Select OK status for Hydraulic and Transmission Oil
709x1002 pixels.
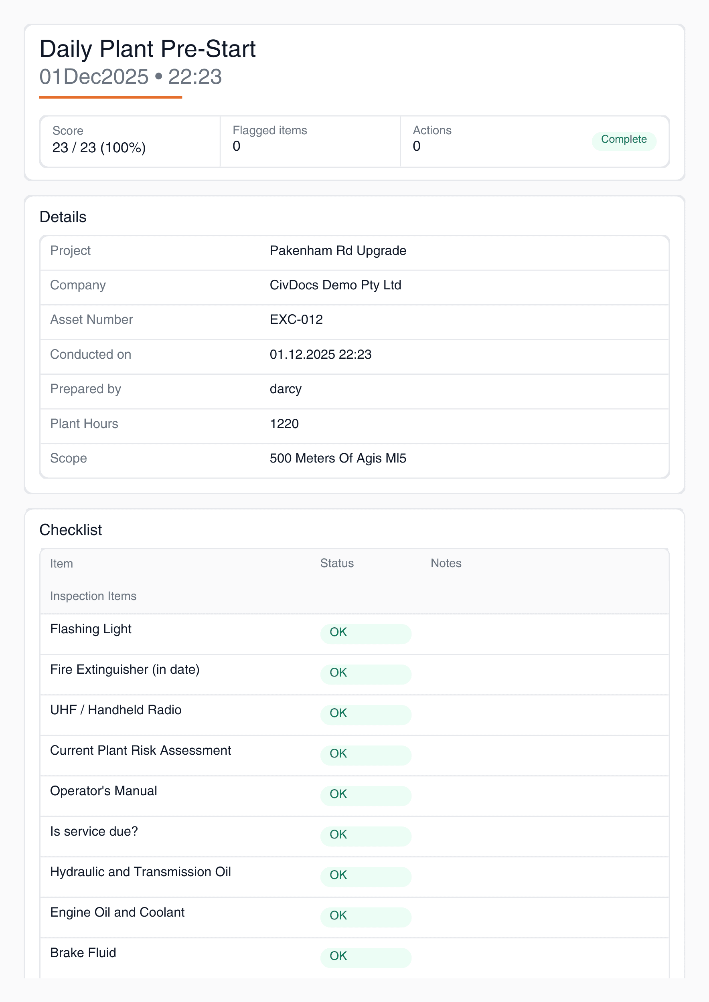click(365, 875)
